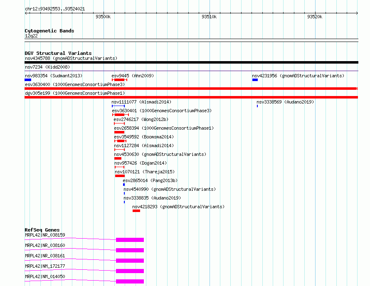Open the nsv4345788 (gnomADStructuralVariants) label
Image resolution: width=370 pixels, height=286 pixels.
click(71, 58)
